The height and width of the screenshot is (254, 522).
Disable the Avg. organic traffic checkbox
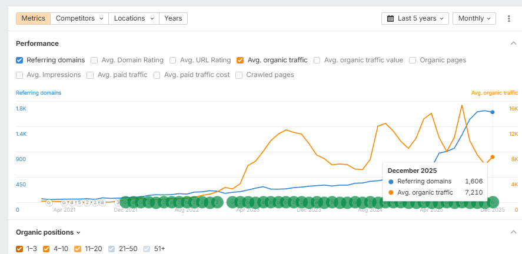pos(240,60)
